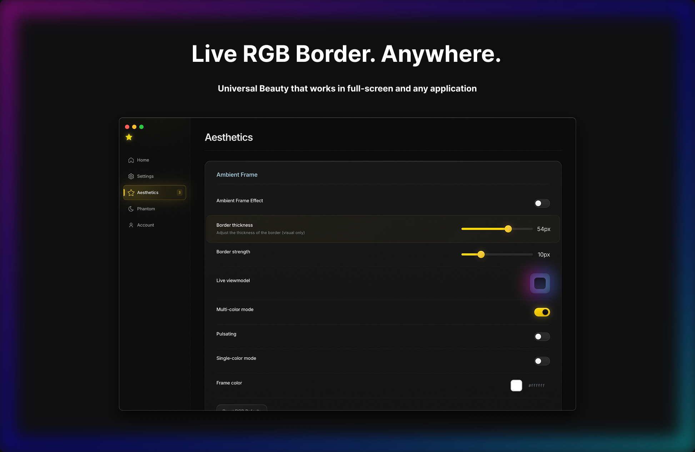Open the Settings sidebar page
Screen dimensions: 695x452
click(145, 177)
